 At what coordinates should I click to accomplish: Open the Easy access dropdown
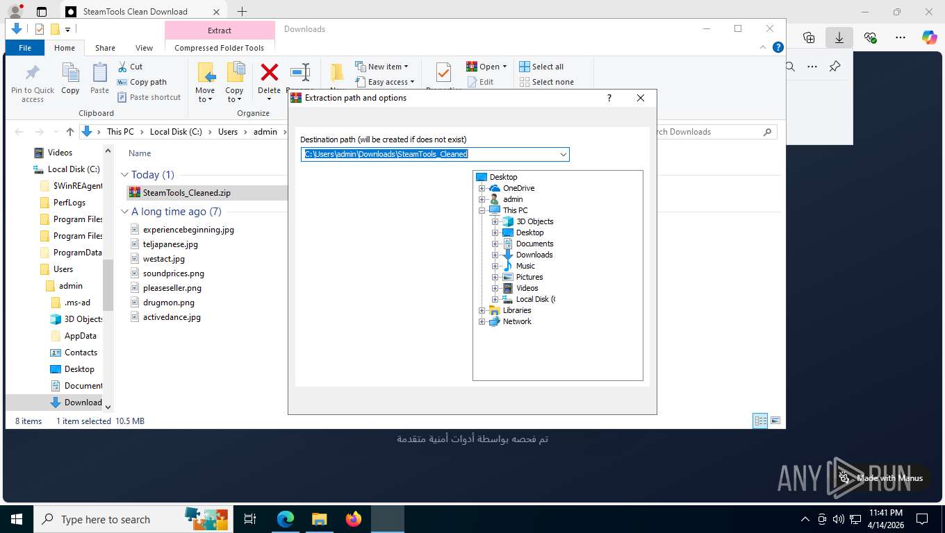384,82
